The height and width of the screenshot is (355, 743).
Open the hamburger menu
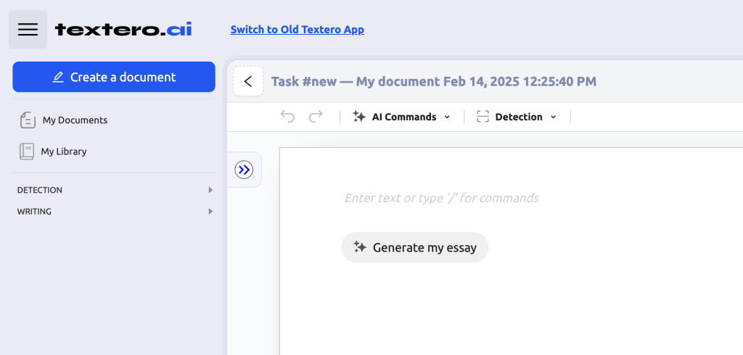click(x=28, y=30)
